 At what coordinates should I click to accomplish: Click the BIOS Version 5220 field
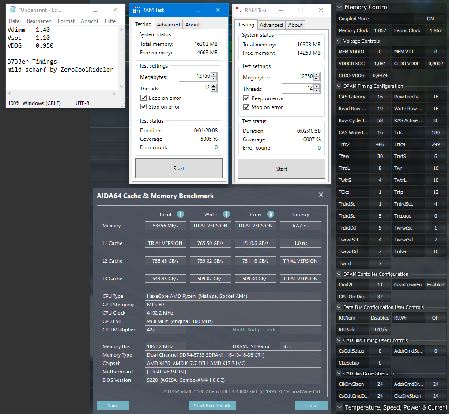(x=233, y=380)
